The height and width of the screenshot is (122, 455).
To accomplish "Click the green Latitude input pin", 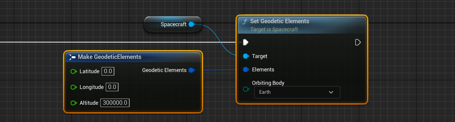I will coord(73,71).
